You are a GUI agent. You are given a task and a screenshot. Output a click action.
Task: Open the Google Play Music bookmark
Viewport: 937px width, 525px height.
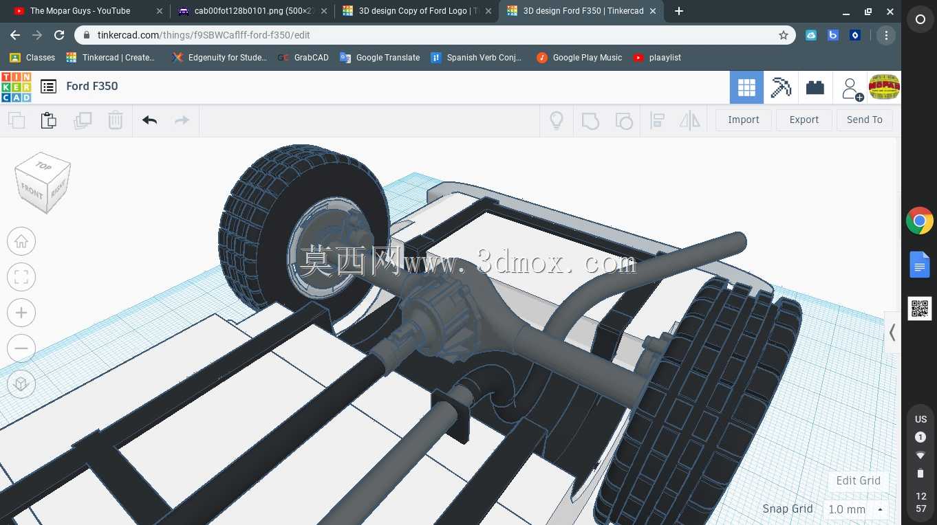pos(579,58)
